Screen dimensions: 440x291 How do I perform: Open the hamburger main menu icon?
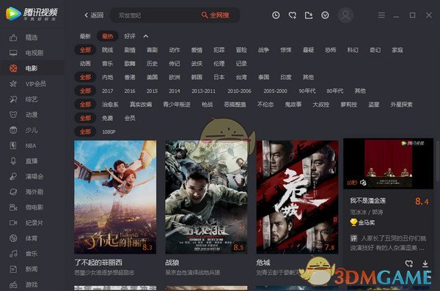381,15
